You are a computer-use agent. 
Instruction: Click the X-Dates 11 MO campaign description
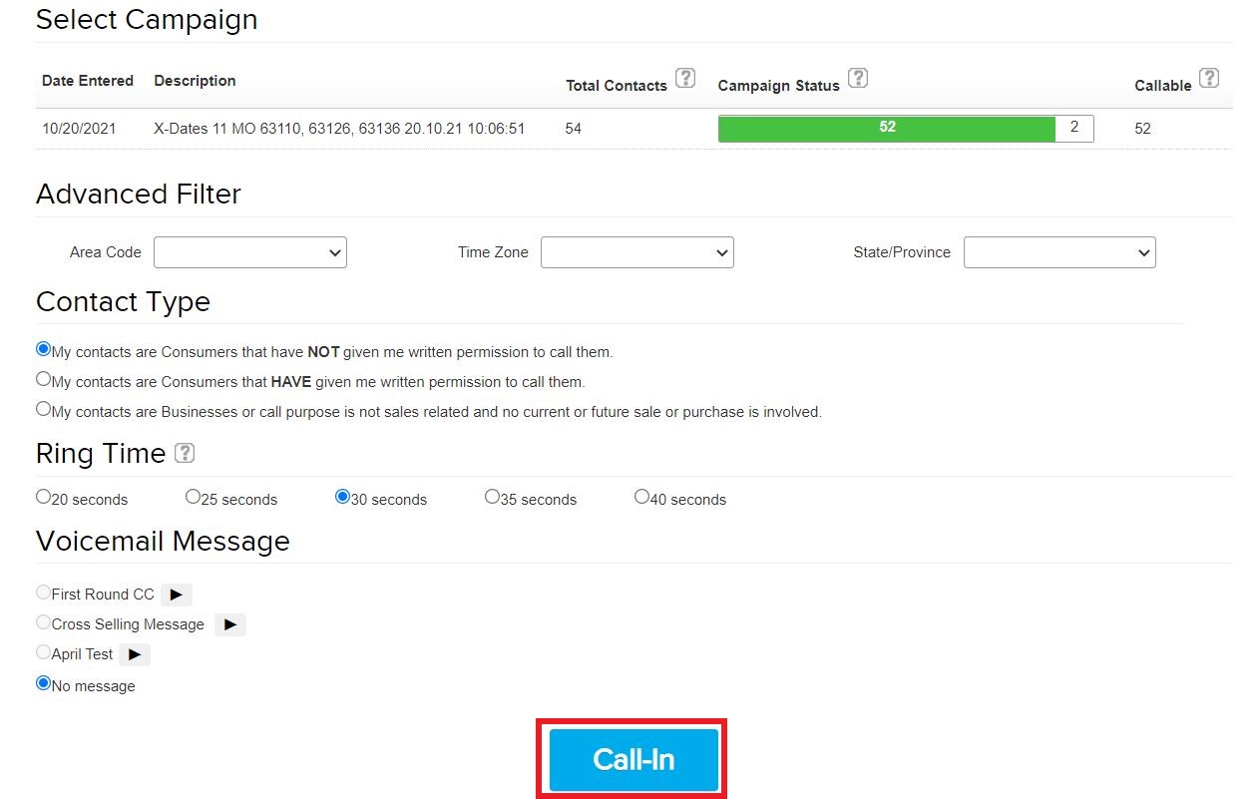339,129
